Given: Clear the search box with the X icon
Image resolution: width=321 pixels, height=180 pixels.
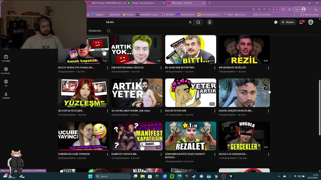Looking at the screenshot, I should [190, 22].
